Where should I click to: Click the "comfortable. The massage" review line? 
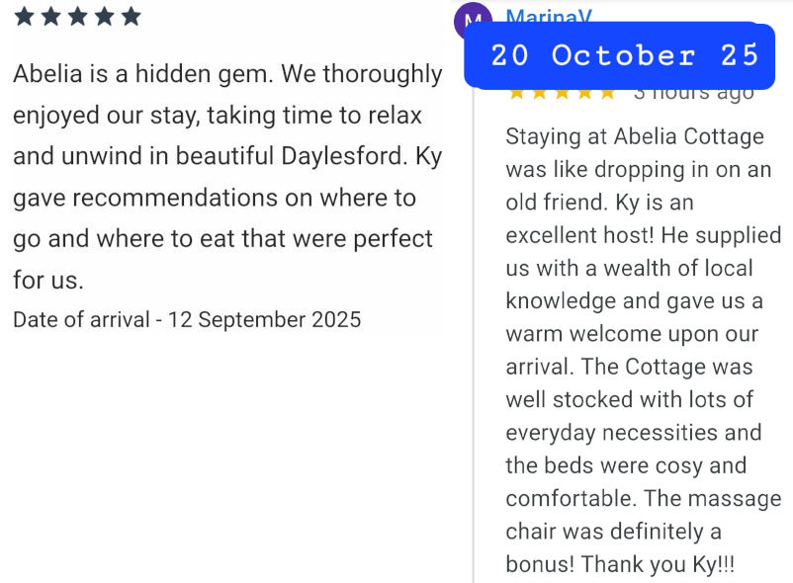643,498
